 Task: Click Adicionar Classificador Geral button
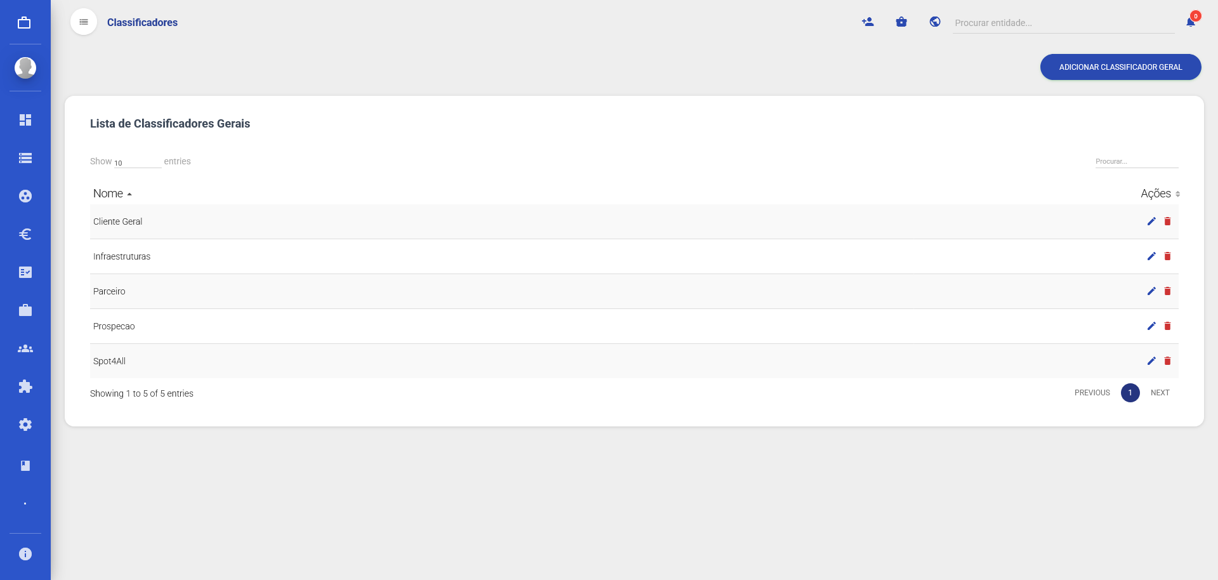coord(1120,67)
